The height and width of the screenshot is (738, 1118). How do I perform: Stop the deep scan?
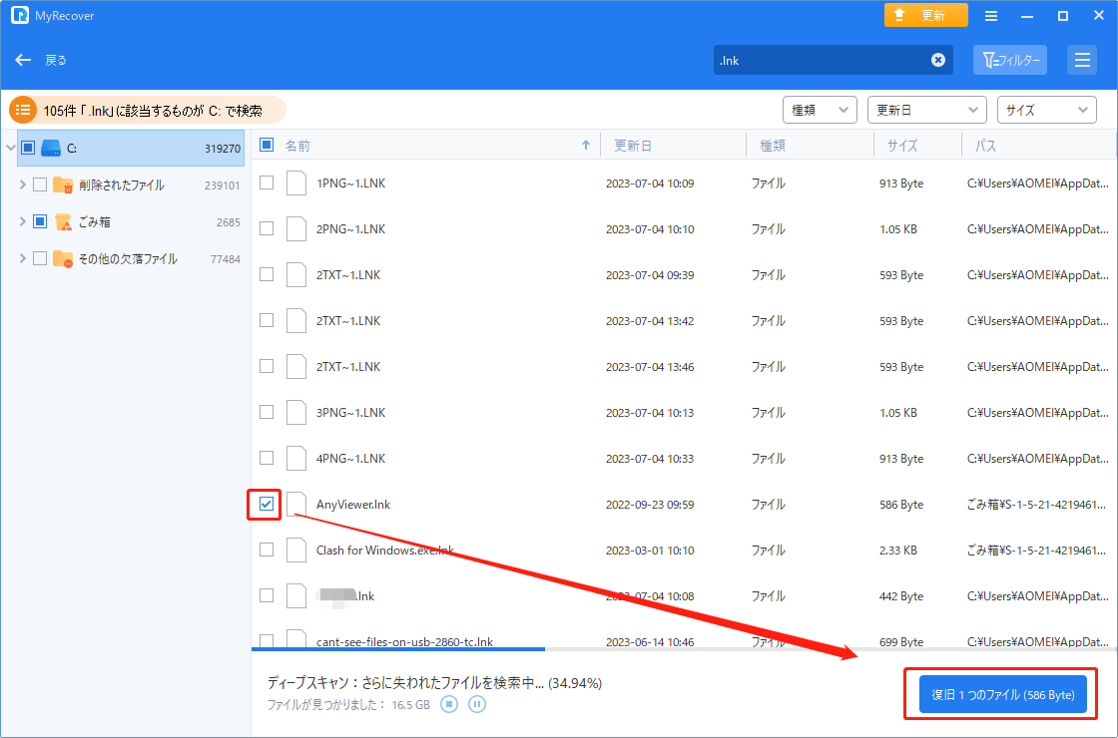(449, 705)
